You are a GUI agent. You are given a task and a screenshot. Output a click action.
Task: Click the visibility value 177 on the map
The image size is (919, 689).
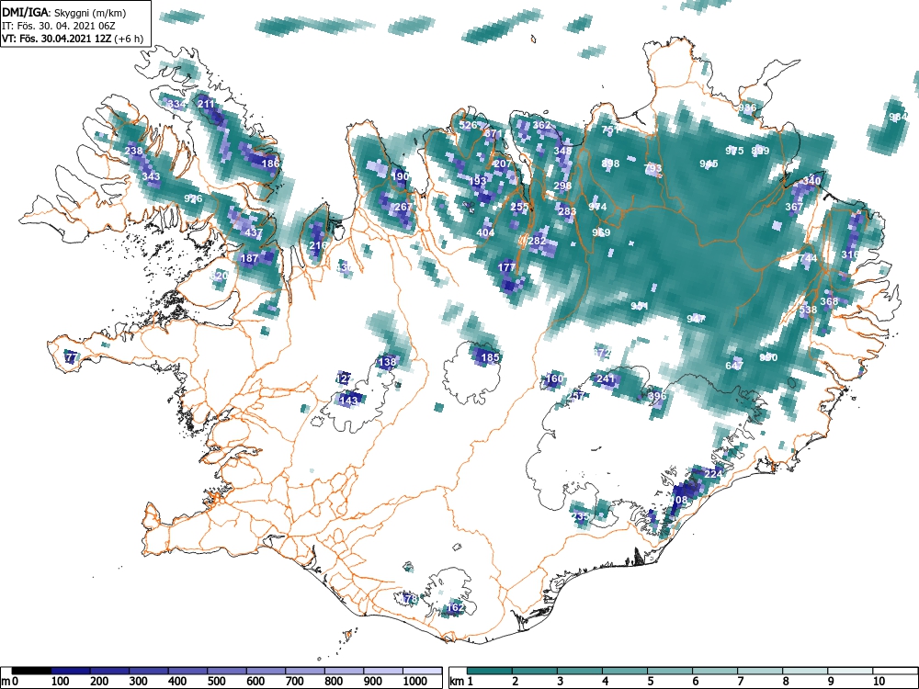tap(506, 266)
